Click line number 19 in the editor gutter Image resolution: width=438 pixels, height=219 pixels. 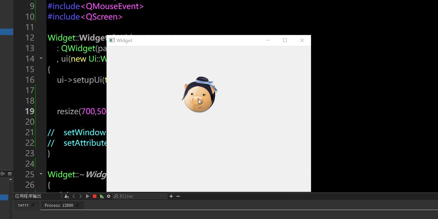[30, 111]
